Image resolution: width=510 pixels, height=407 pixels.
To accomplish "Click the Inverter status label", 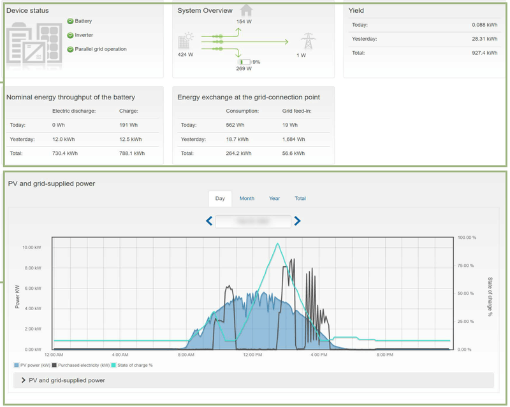I will pyautogui.click(x=84, y=35).
